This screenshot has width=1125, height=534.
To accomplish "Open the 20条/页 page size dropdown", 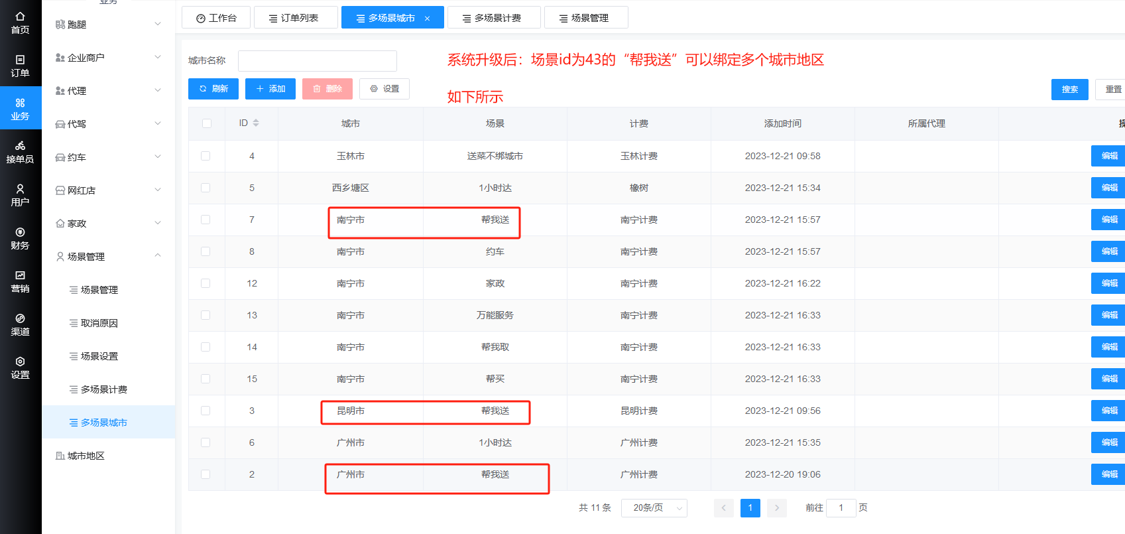I will click(x=654, y=508).
